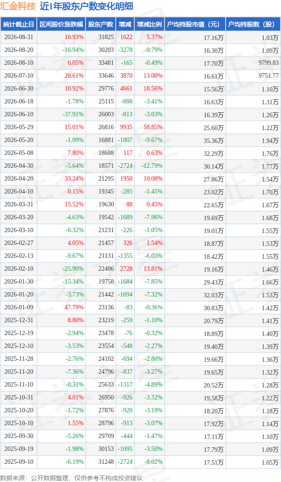Select the 区间股价涨跌幅 column header
Viewport: 281px width, 482px height.
pyautogui.click(x=62, y=24)
